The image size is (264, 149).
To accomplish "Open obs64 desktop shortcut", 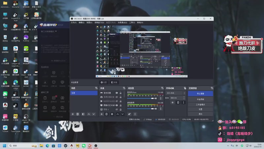I will tap(26, 119).
